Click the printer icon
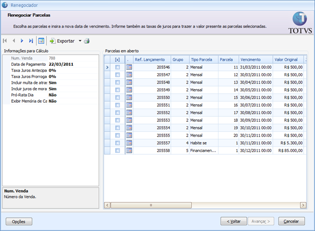Viewport: 315px width, 231px height. coord(87,41)
